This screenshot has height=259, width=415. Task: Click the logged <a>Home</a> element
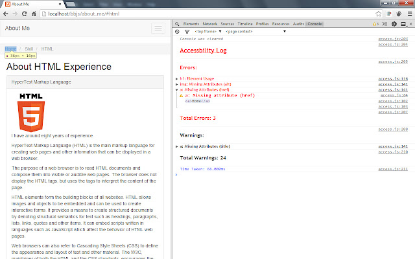click(197, 101)
